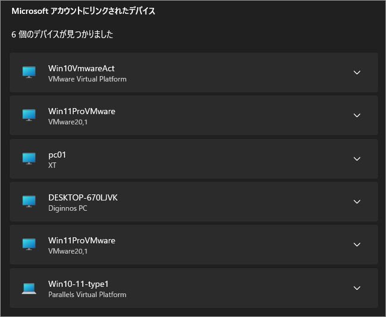Screen dimensions: 386x317
Task: Click the Diginnos PC model label
Action: click(68, 208)
